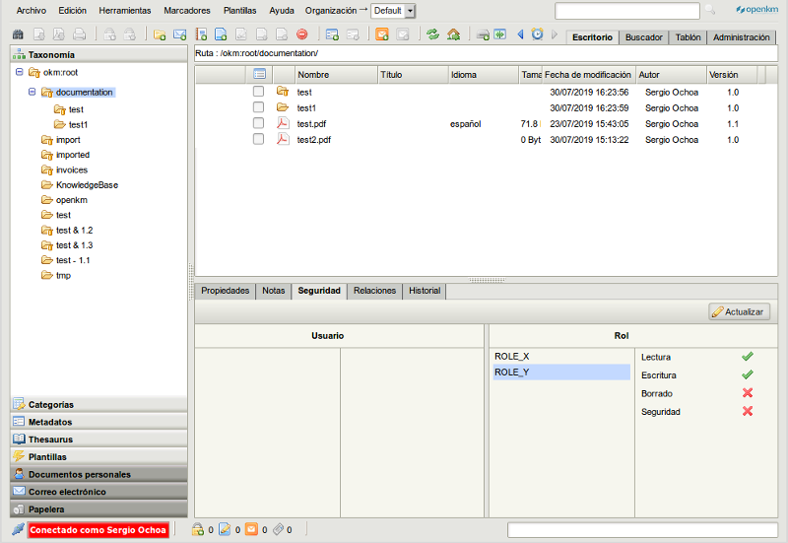
Task: Open the Herramientas menu
Action: 124,10
